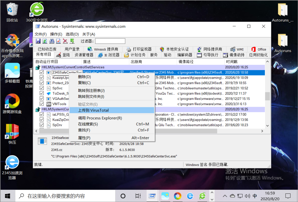
Task: Open Find using the binoculars toolbar icon
Action: coord(51,41)
